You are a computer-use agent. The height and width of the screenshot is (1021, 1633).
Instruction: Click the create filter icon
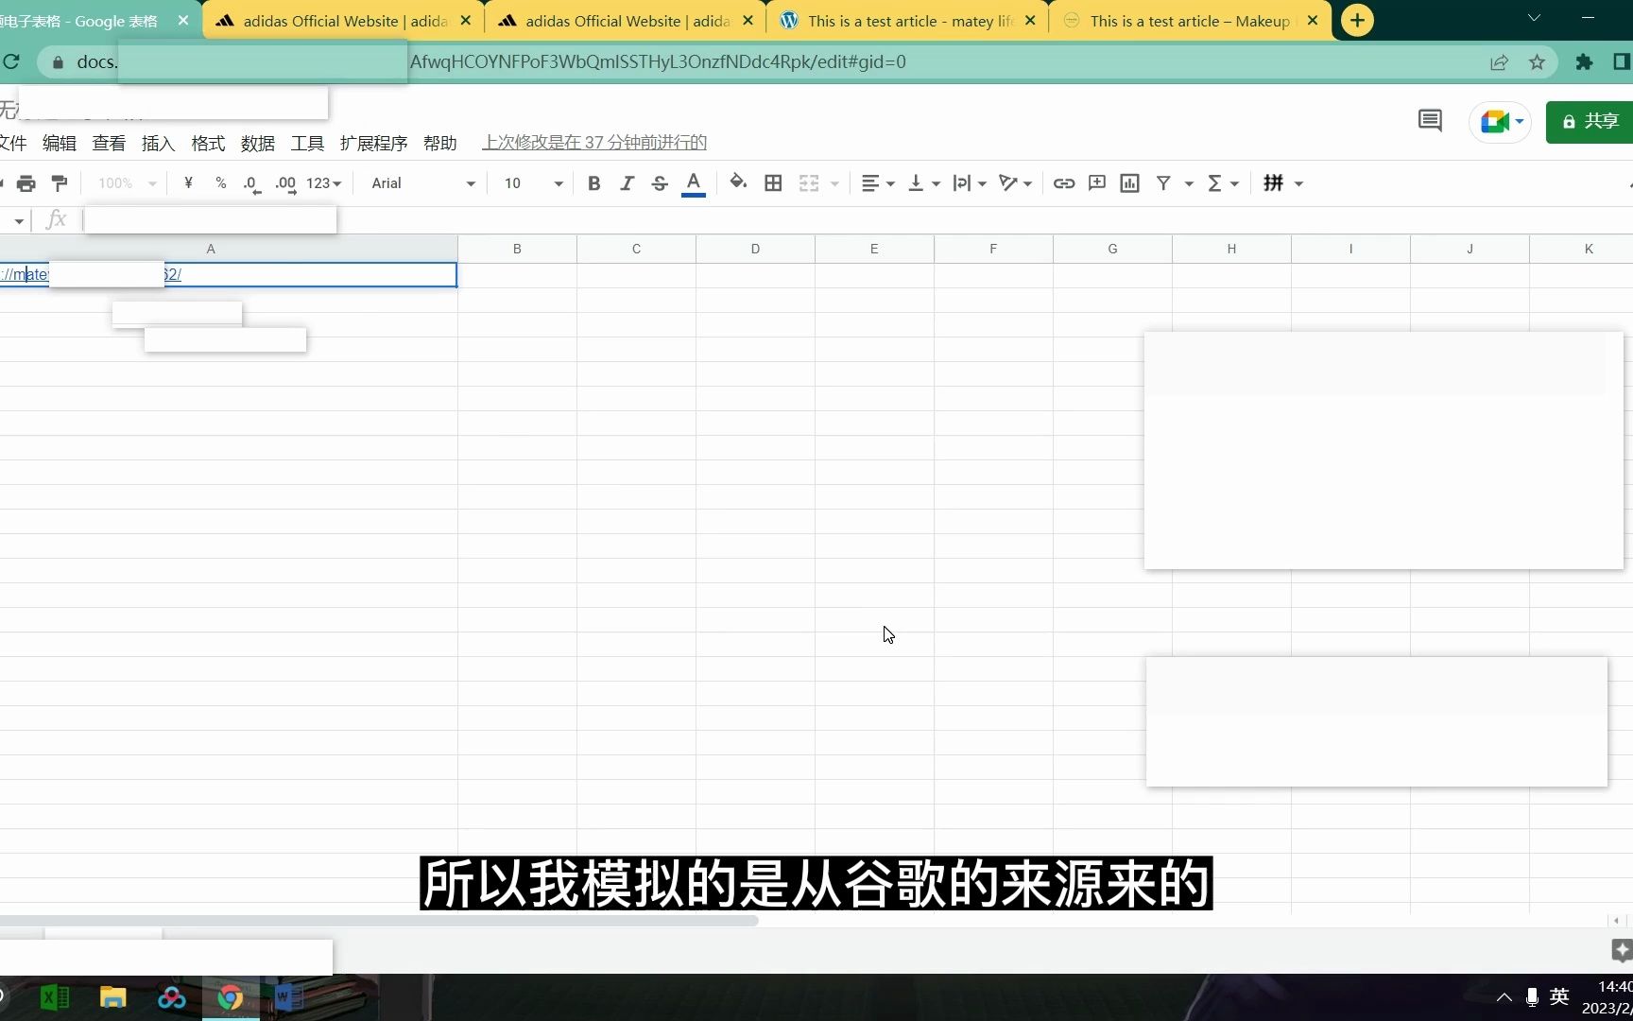pyautogui.click(x=1164, y=183)
